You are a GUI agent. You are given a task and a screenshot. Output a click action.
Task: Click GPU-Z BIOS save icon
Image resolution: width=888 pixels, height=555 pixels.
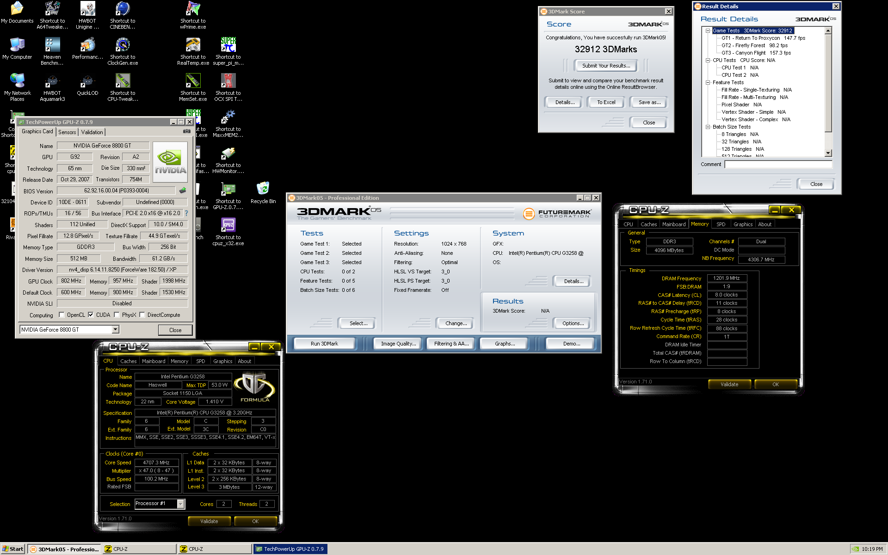coord(183,190)
